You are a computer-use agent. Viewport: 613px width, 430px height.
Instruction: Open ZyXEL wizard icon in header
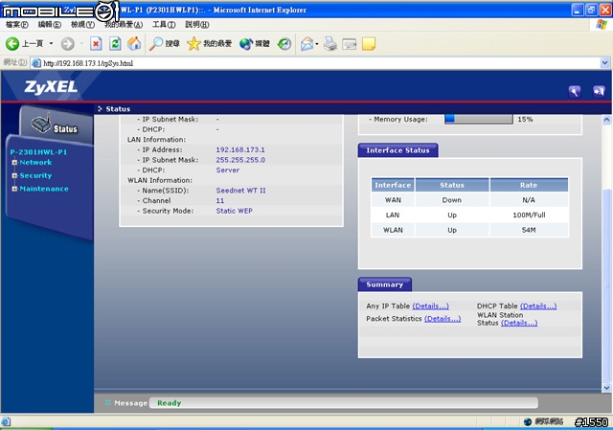tap(575, 92)
